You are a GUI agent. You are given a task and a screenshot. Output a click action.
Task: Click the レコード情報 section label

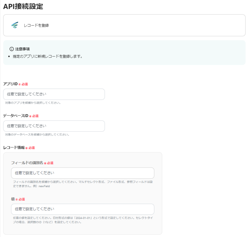coord(14,148)
